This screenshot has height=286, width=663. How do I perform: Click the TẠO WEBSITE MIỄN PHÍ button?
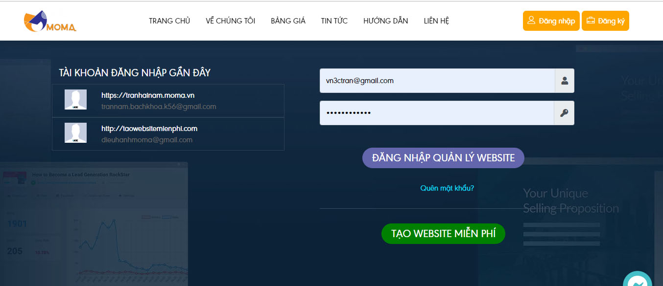[443, 234]
